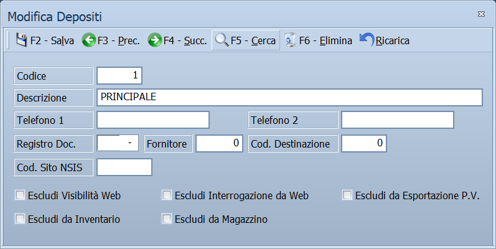Go to next record with F4 Succ.
The image size is (496, 249).
pyautogui.click(x=177, y=40)
